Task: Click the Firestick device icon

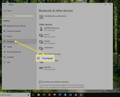Action: [41, 42]
